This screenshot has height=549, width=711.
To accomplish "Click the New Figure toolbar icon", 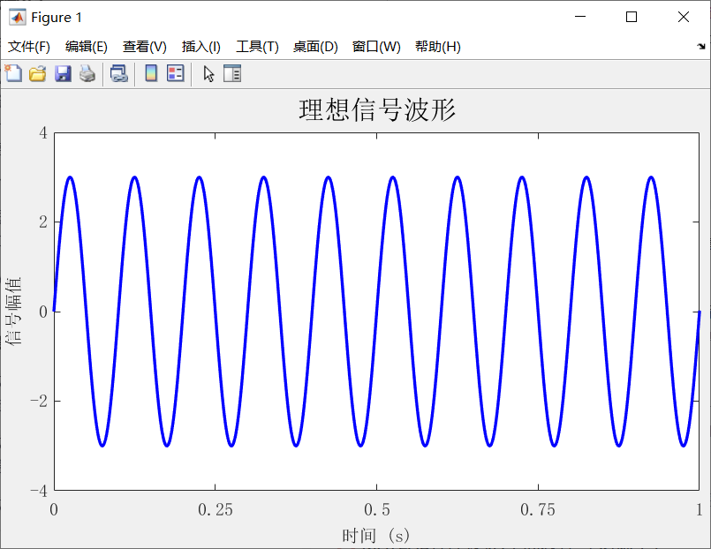I will [x=13, y=73].
